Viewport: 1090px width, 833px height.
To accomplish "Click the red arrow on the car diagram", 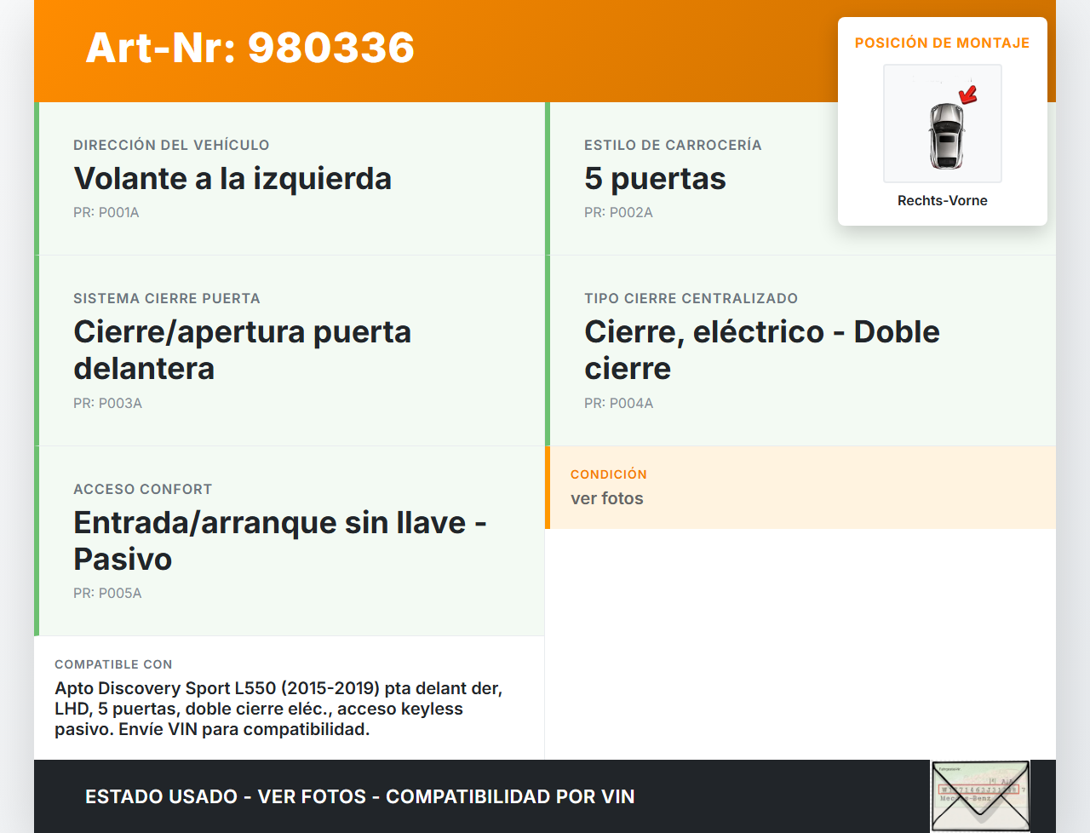I will pyautogui.click(x=968, y=94).
